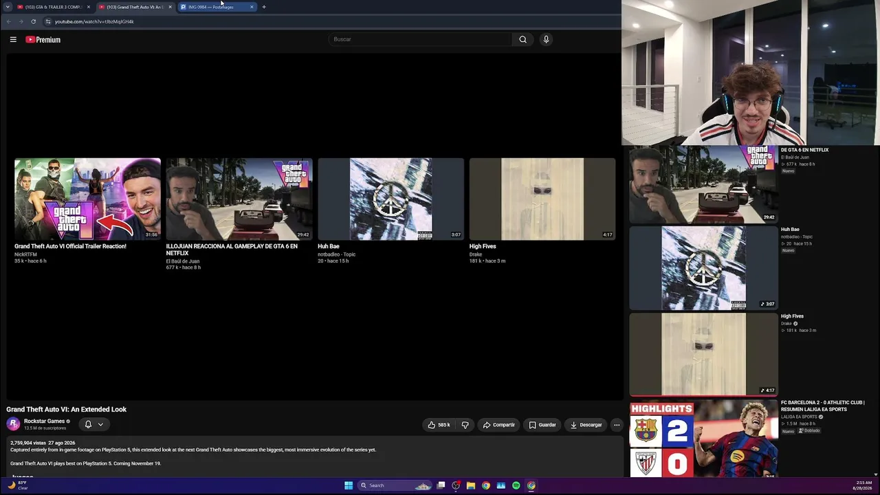880x495 pixels.
Task: Dislike the video
Action: click(x=465, y=425)
